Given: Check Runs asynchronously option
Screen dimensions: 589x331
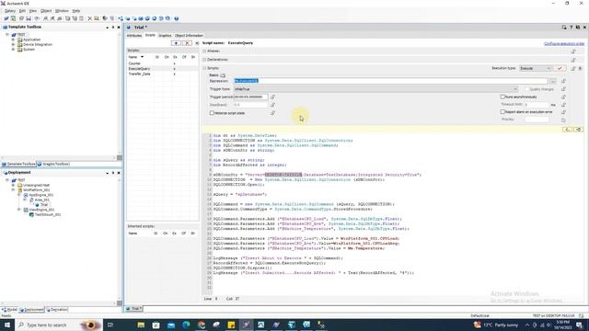Looking at the screenshot, I should click(502, 97).
